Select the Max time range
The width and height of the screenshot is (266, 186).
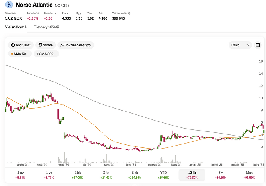point(249,174)
